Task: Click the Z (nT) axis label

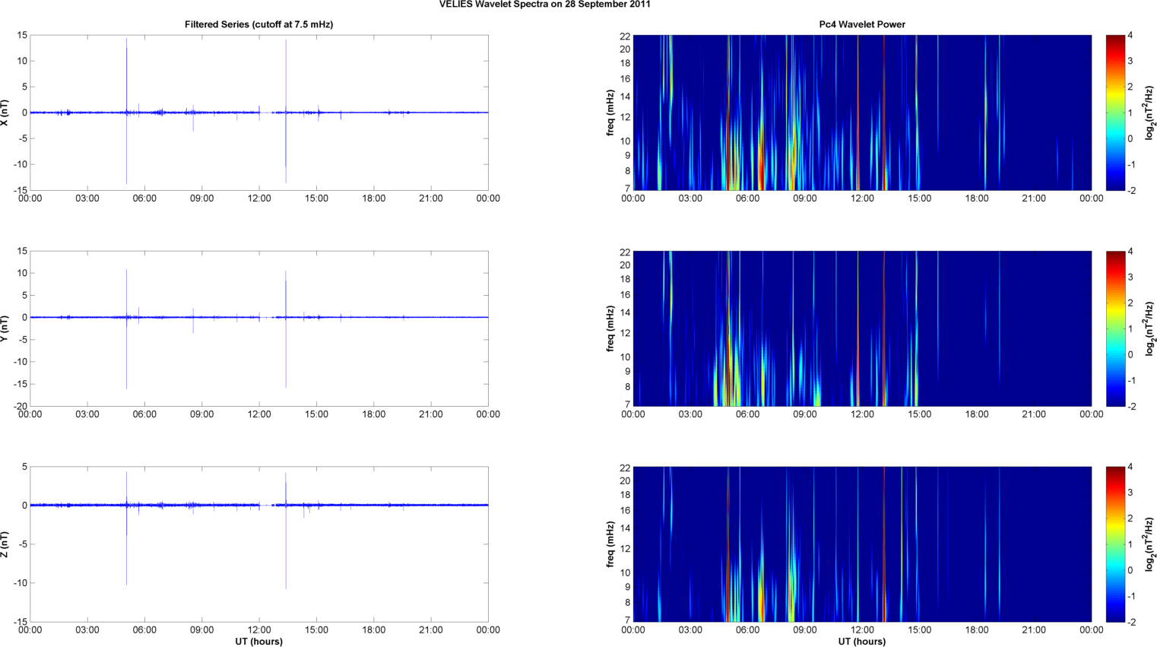Action: 5,544
